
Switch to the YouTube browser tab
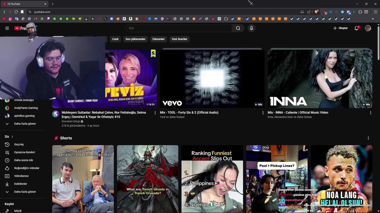point(25,4)
